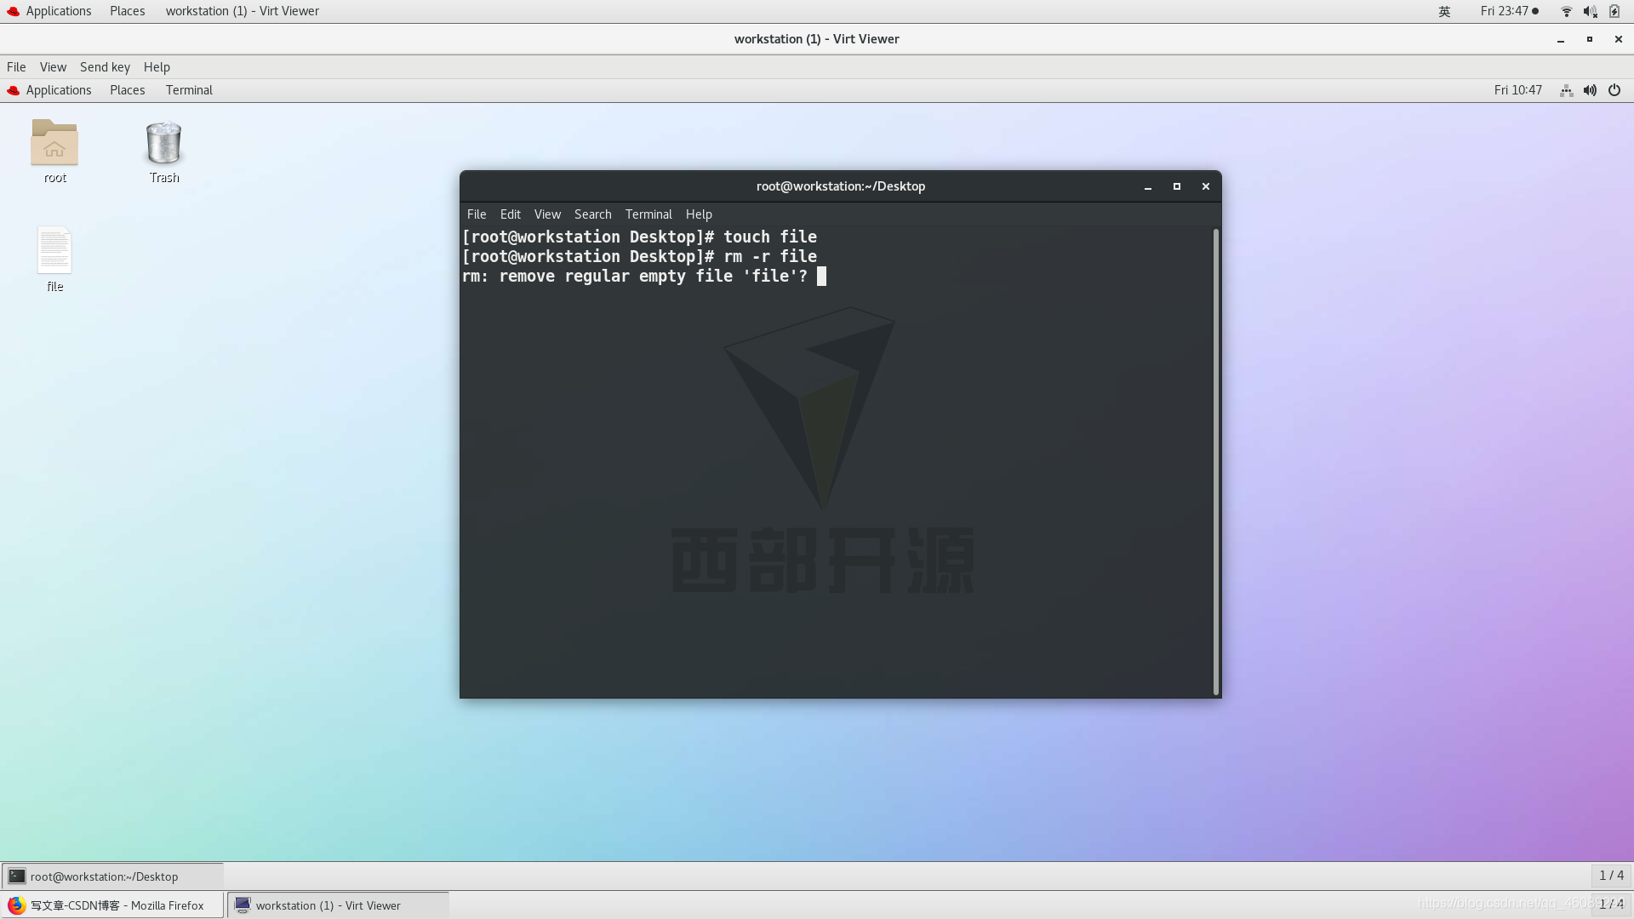
Task: Open the terminal Help menu
Action: click(x=699, y=214)
